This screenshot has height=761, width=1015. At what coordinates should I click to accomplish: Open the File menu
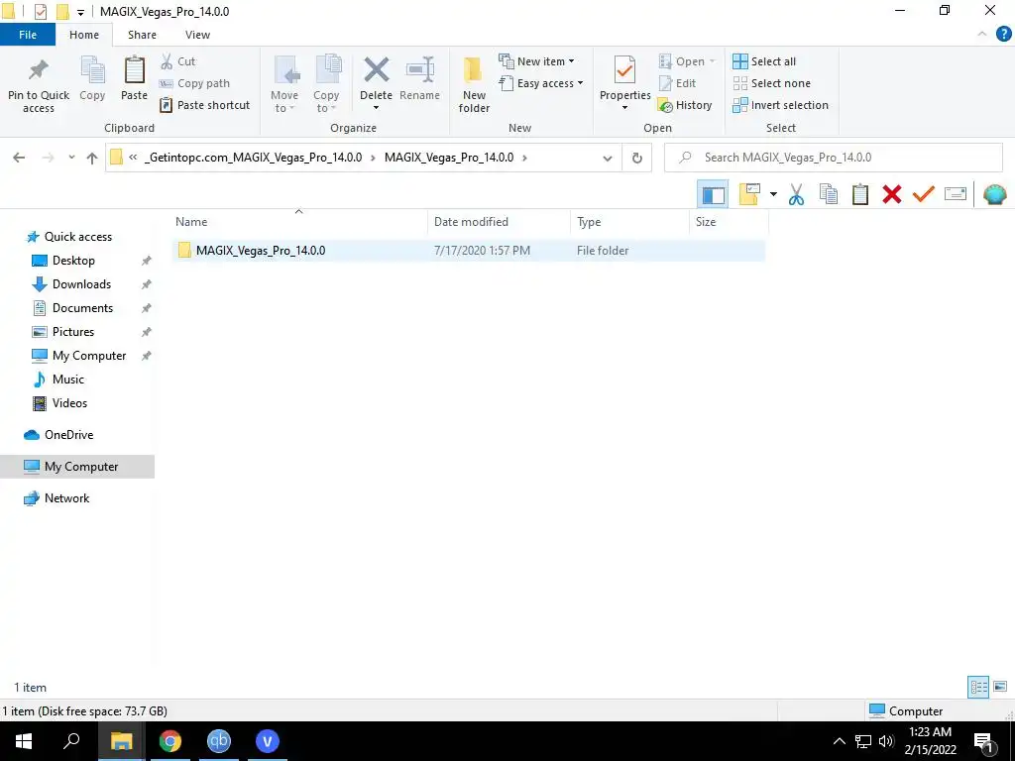coord(28,35)
